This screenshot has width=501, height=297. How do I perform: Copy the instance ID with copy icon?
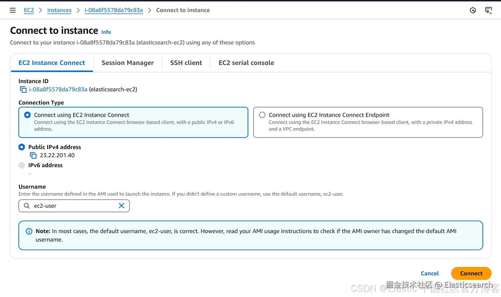[23, 90]
